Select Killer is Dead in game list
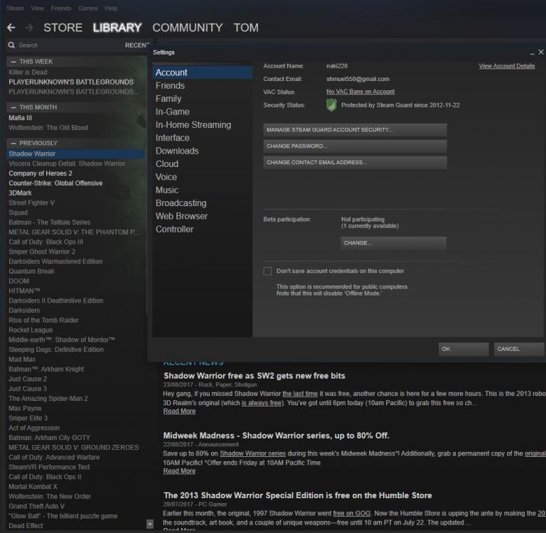 point(28,72)
